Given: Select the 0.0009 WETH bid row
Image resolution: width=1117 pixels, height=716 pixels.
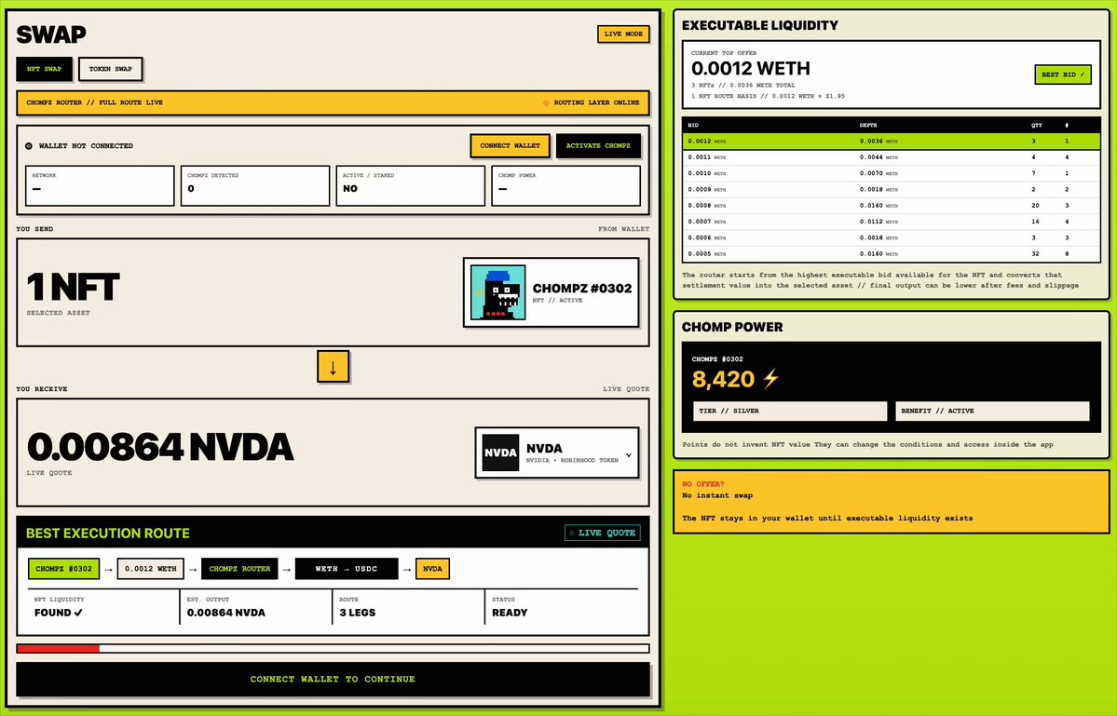Looking at the screenshot, I should (892, 189).
